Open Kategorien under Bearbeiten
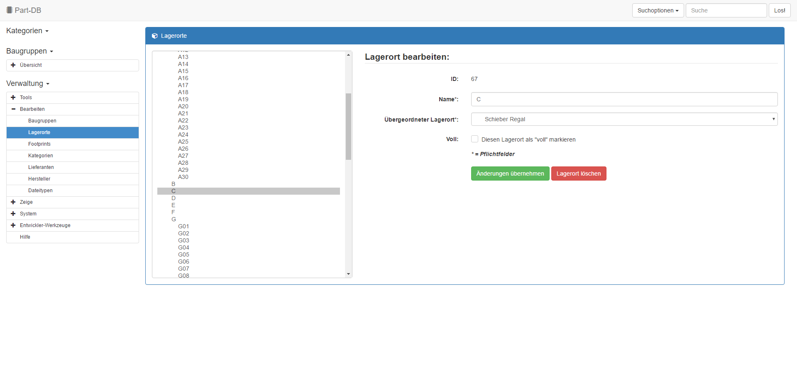 click(x=73, y=156)
